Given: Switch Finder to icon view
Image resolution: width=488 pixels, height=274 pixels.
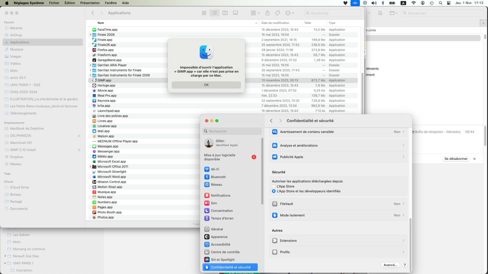Looking at the screenshot, I should (204, 13).
